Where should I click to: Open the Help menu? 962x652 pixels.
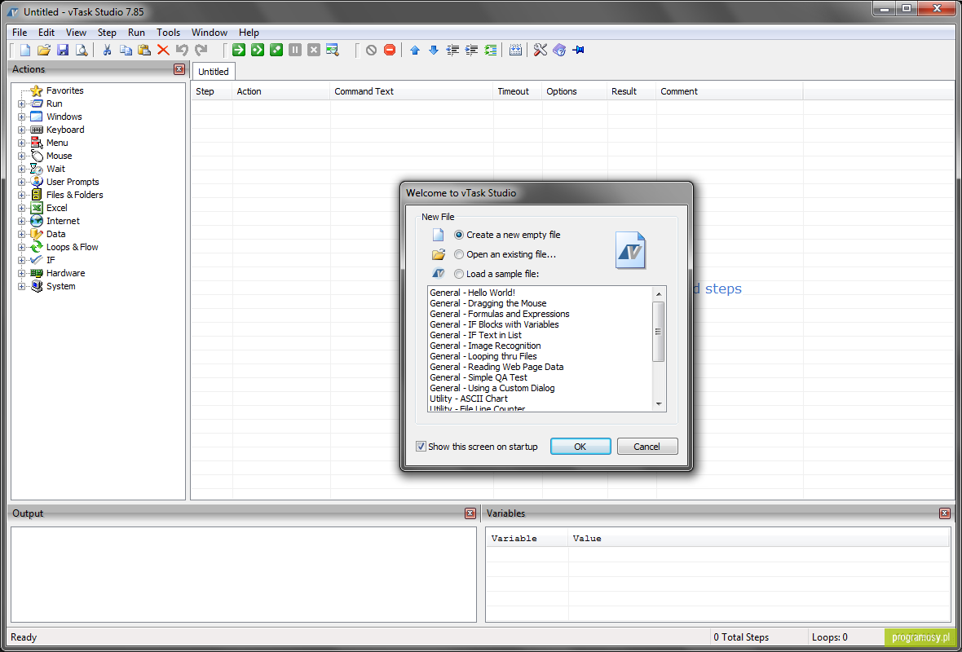(249, 33)
